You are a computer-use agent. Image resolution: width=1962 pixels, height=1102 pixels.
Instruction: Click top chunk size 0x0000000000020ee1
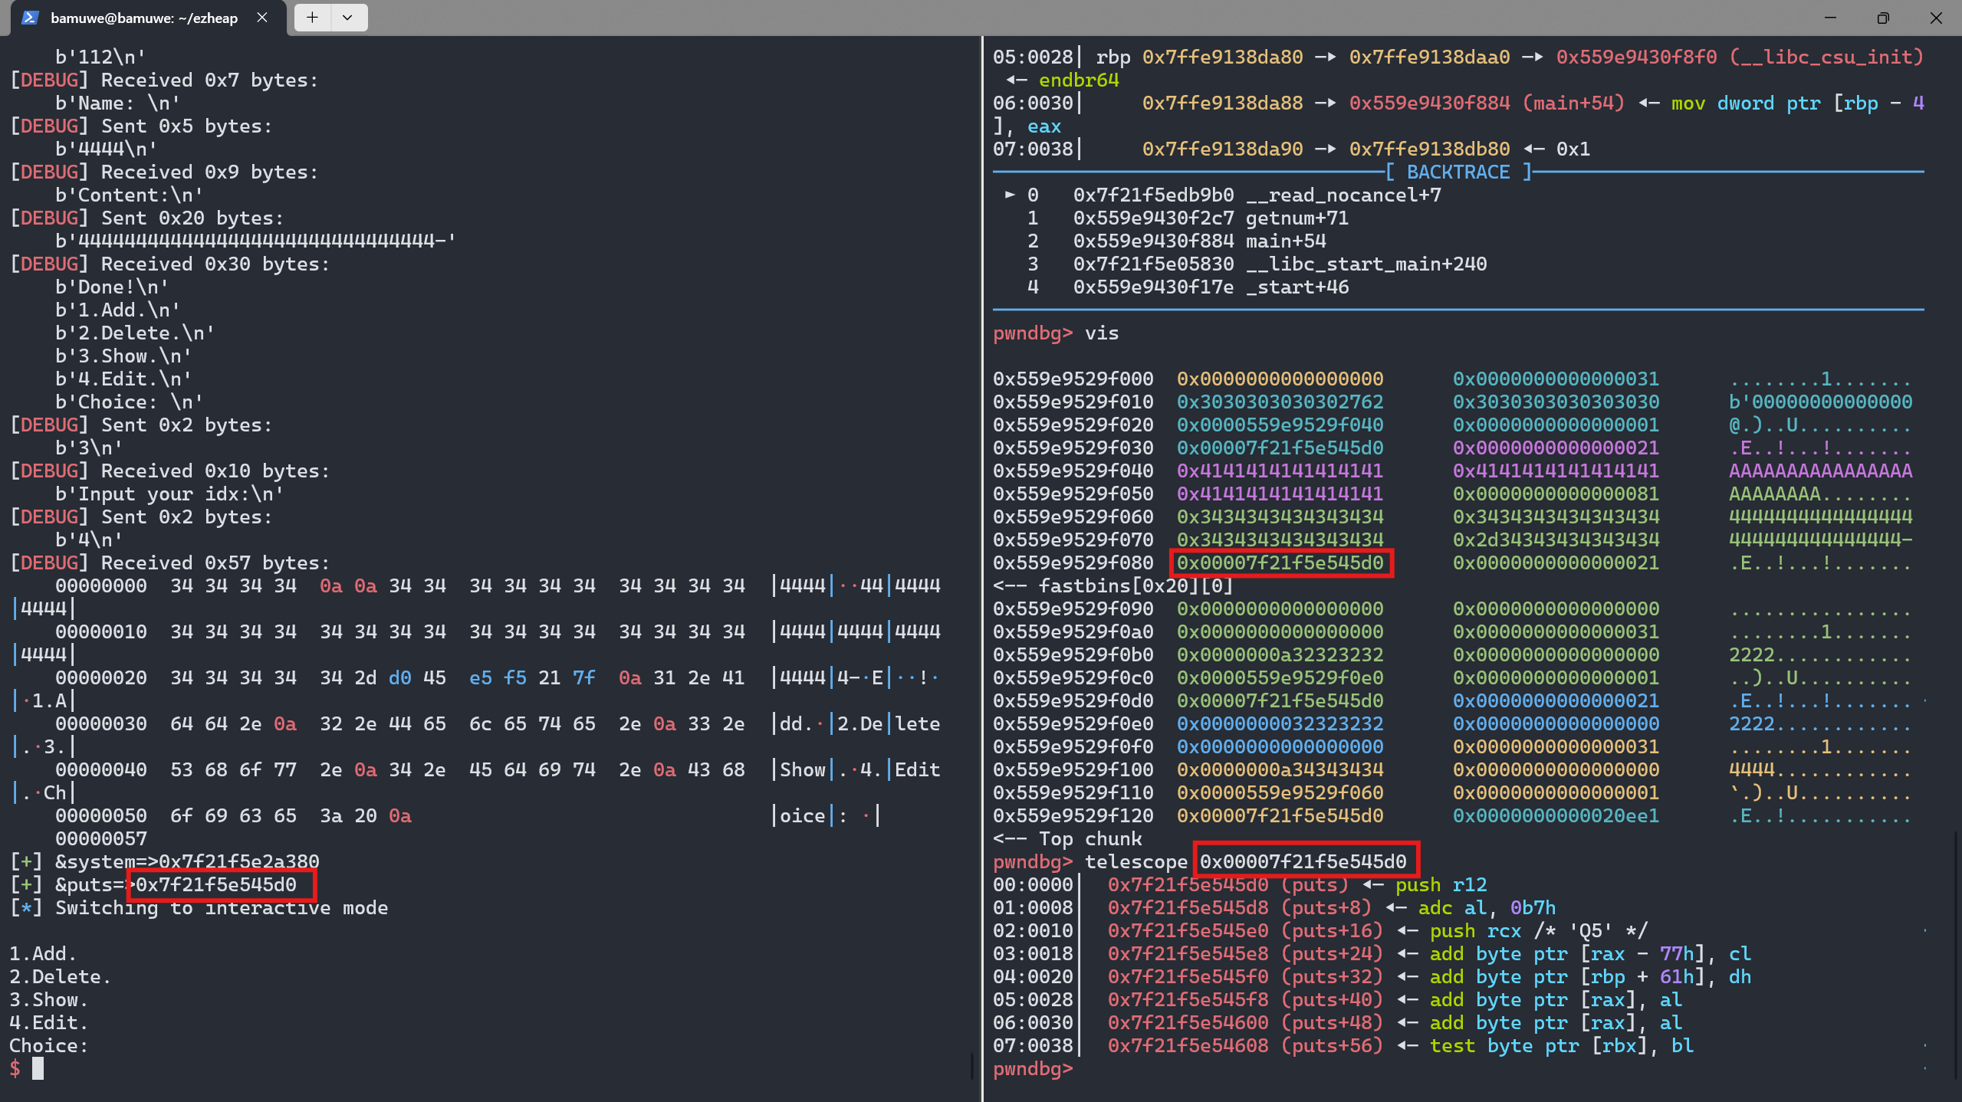1556,815
